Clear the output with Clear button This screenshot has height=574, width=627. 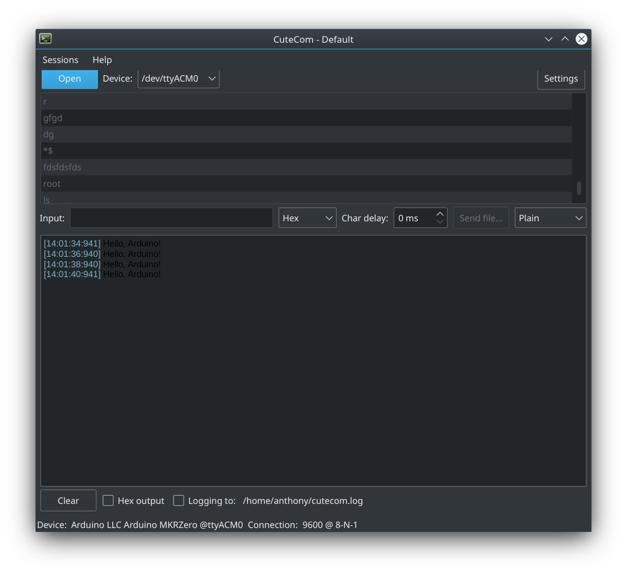tap(68, 501)
